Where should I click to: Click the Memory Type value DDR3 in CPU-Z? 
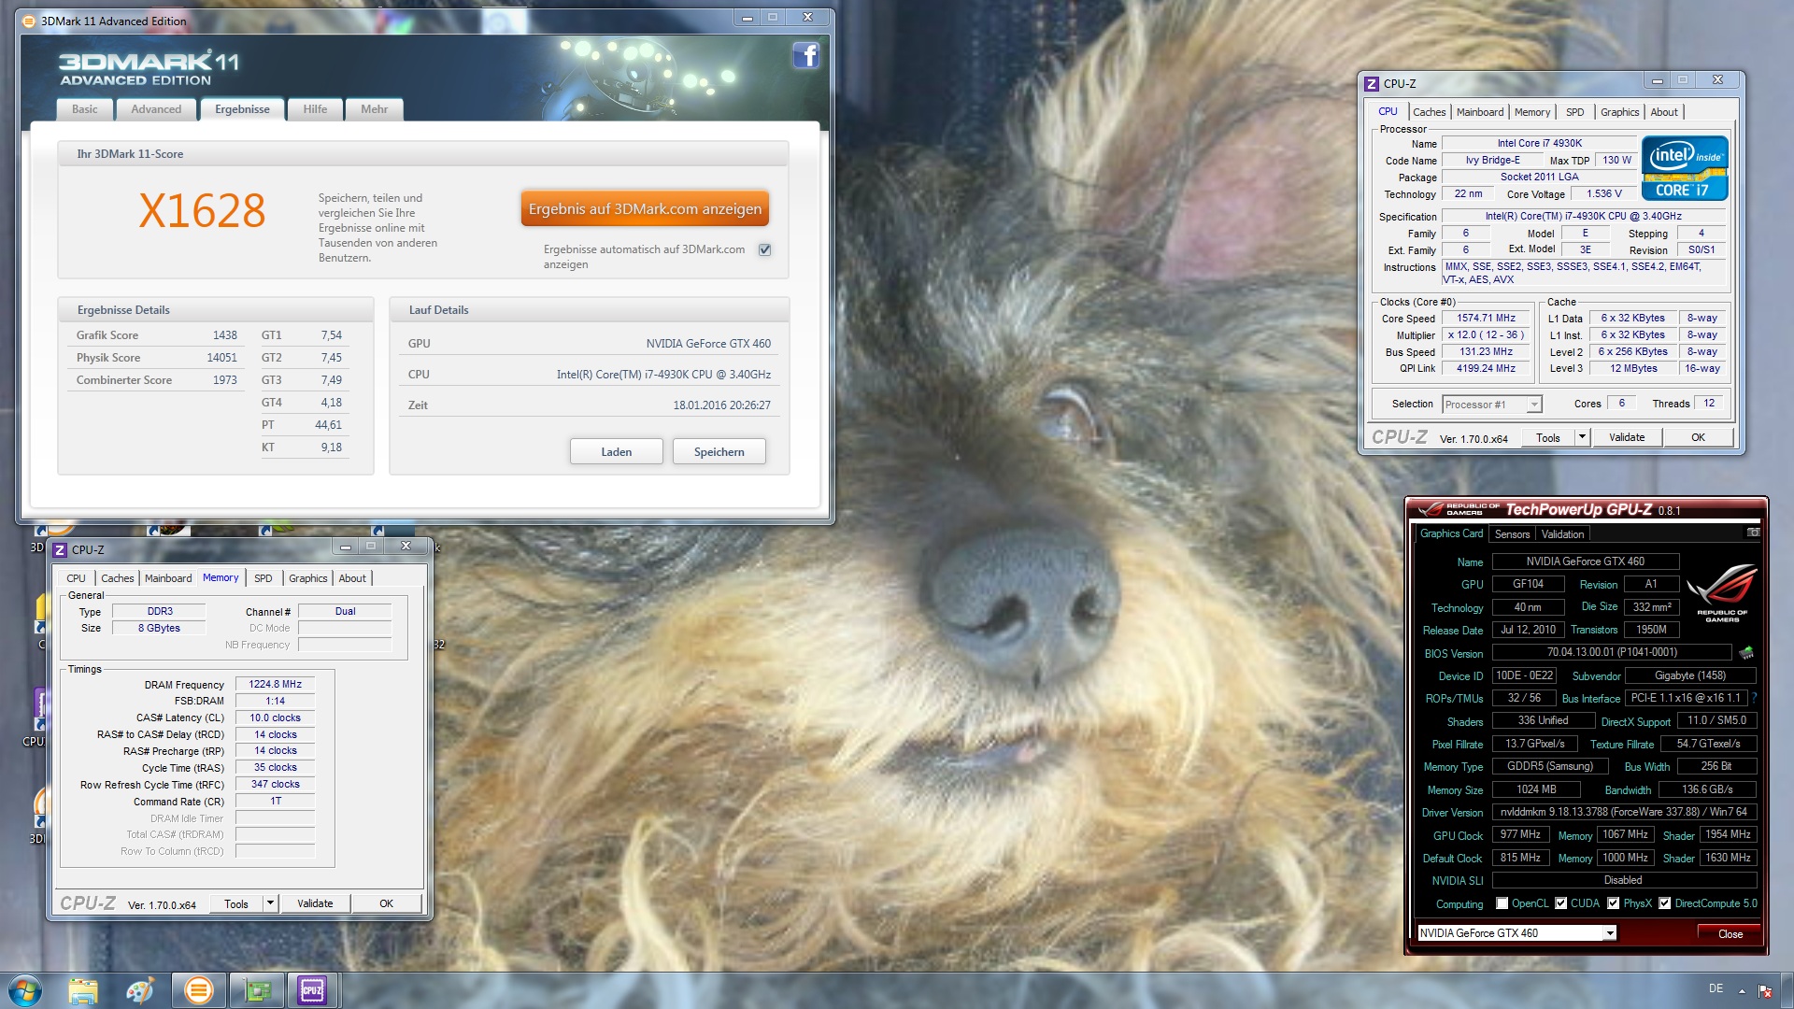point(159,611)
